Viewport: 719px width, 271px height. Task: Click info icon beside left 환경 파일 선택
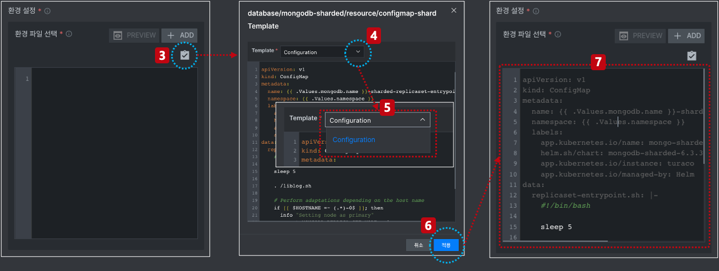[x=69, y=34]
